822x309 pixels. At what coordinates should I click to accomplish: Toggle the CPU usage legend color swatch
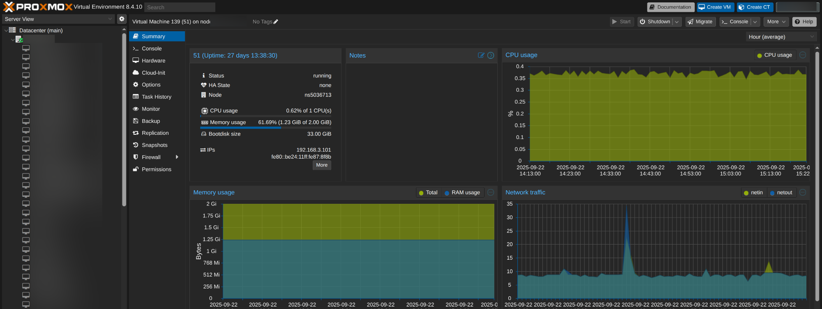(x=760, y=55)
